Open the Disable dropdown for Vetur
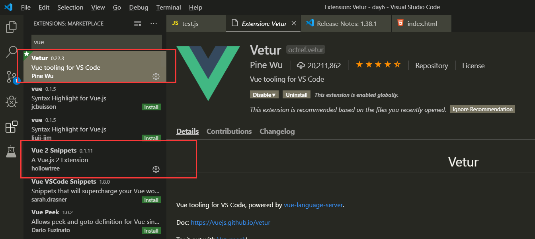This screenshot has width=535, height=239. pos(264,94)
